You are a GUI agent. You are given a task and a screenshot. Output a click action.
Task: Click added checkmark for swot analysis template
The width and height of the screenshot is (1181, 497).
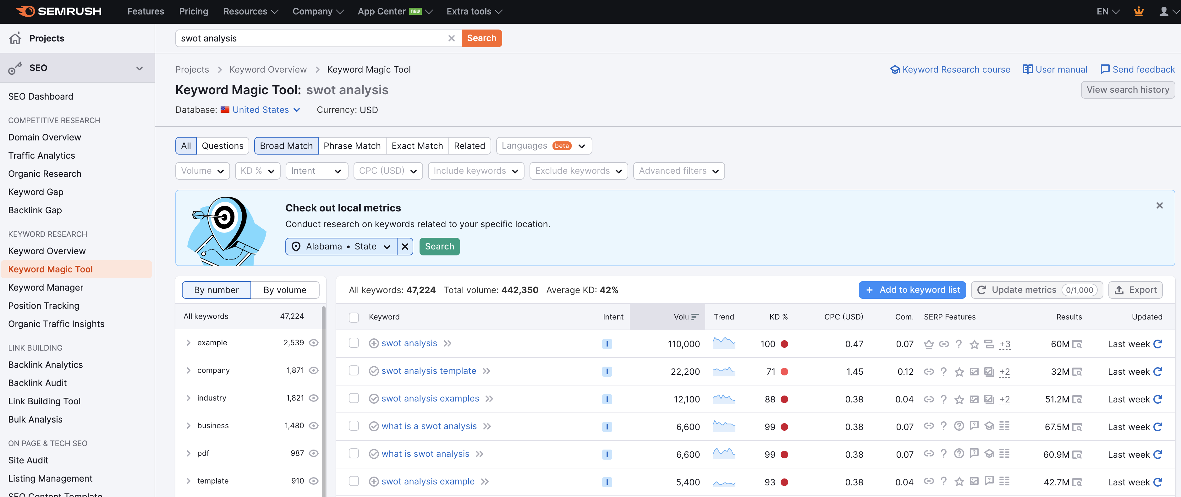point(374,371)
